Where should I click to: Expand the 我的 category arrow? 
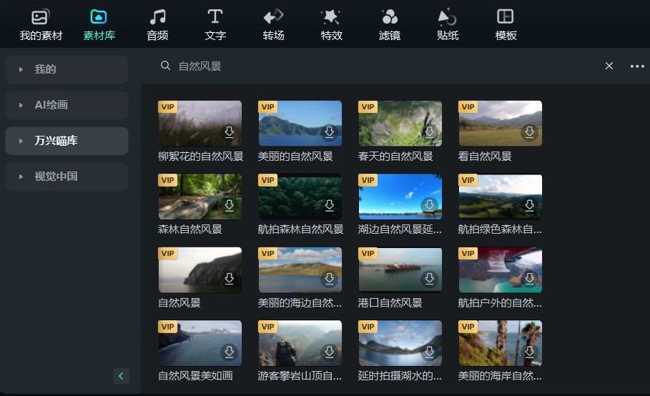click(x=21, y=69)
